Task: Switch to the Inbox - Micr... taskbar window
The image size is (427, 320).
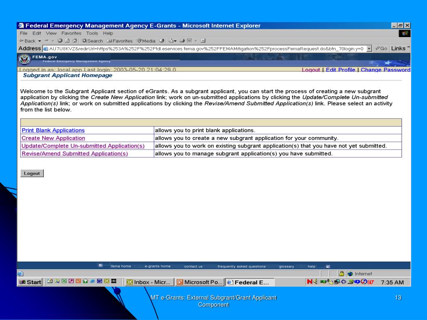Action: click(x=149, y=282)
